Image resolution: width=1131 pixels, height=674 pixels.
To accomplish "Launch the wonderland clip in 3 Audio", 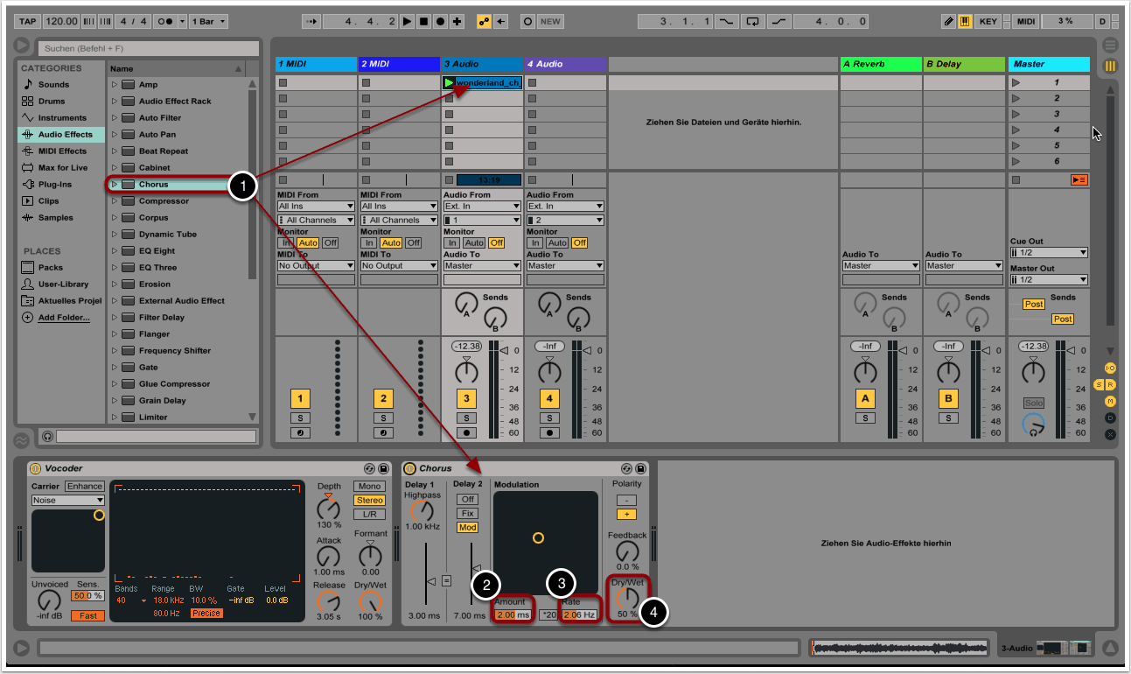I will 449,83.
